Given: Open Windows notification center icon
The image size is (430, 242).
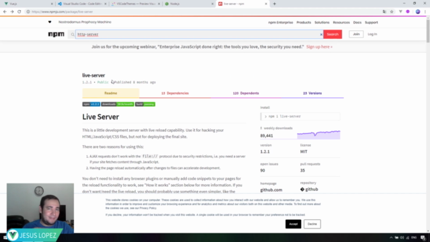Looking at the screenshot, I should [x=423, y=237].
